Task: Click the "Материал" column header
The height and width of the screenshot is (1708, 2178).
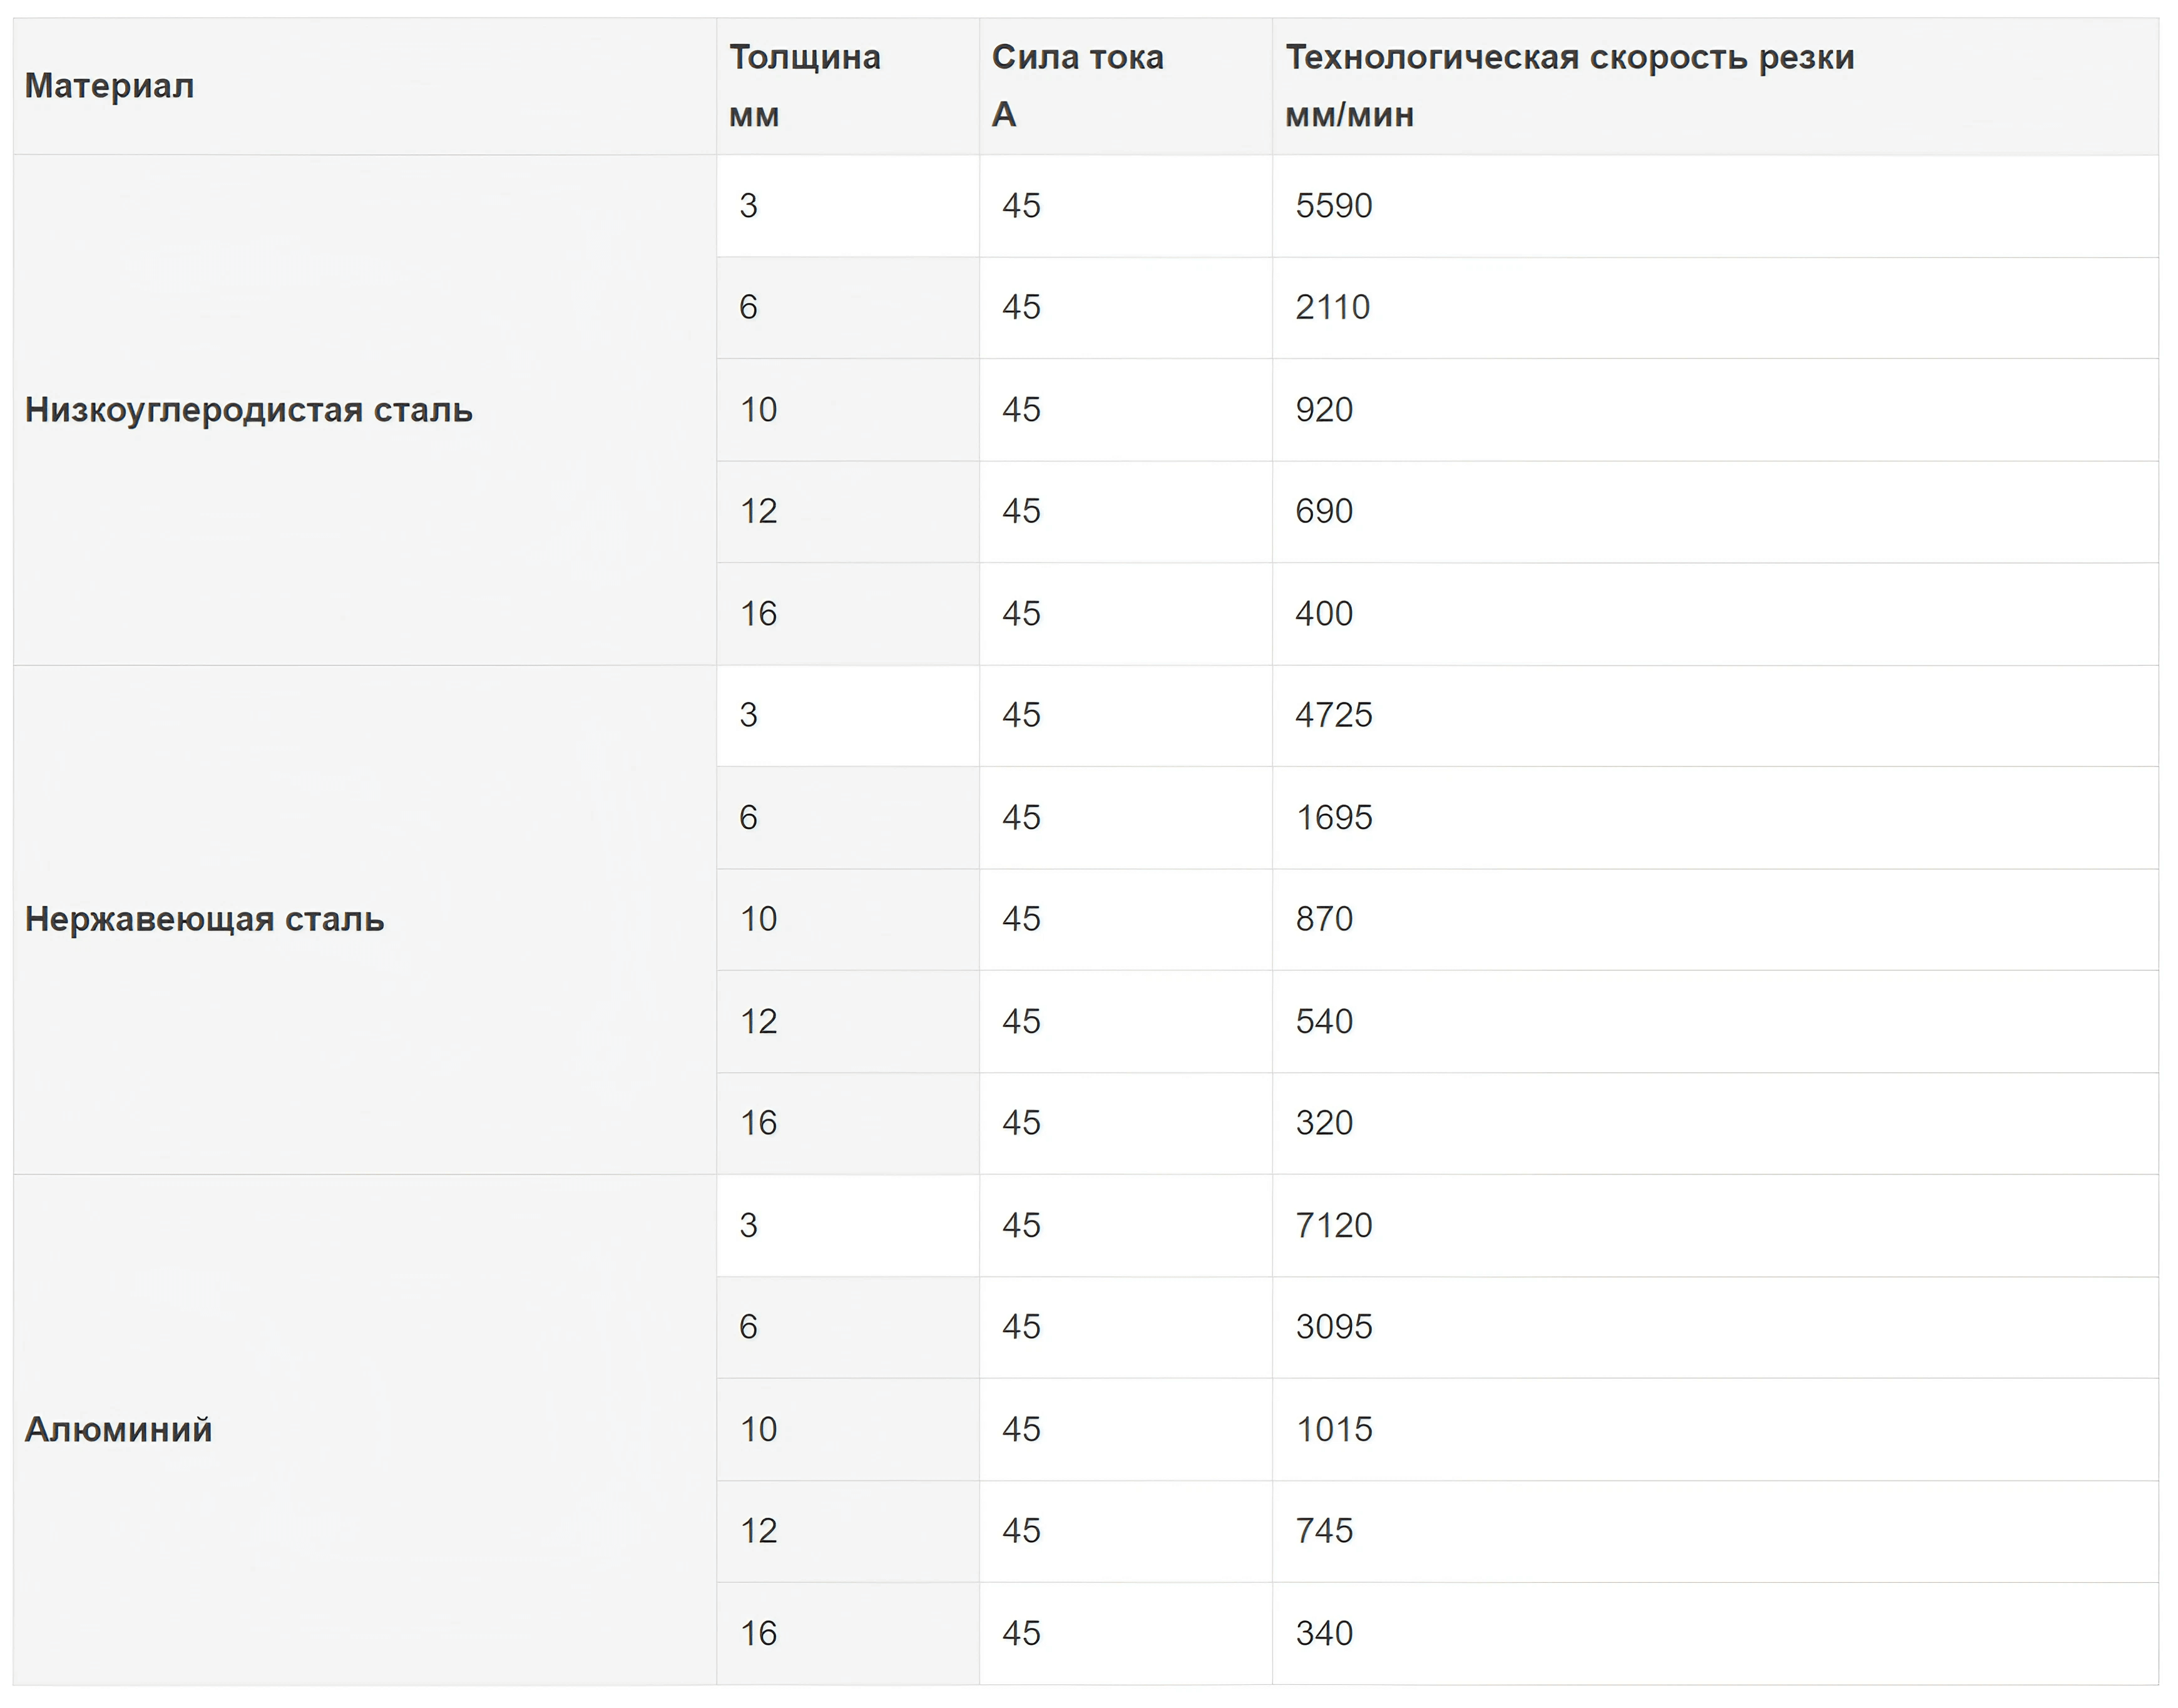Action: click(109, 86)
